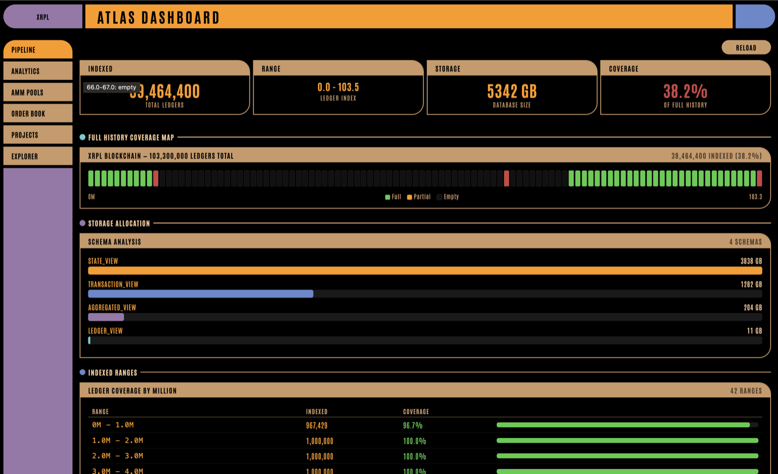Click the 38.2% of full history value
This screenshot has height=474, width=778.
point(685,91)
